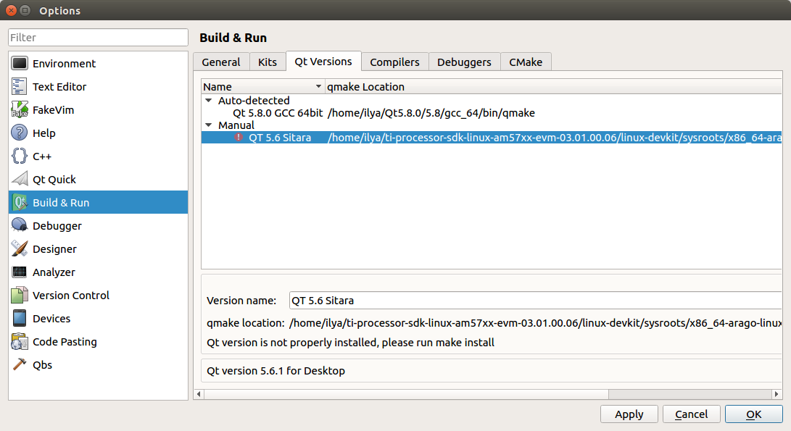The image size is (791, 431).
Task: Click the Version name text field
Action: click(x=534, y=300)
